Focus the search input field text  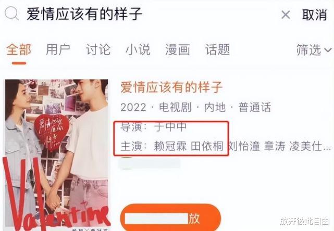84,14
